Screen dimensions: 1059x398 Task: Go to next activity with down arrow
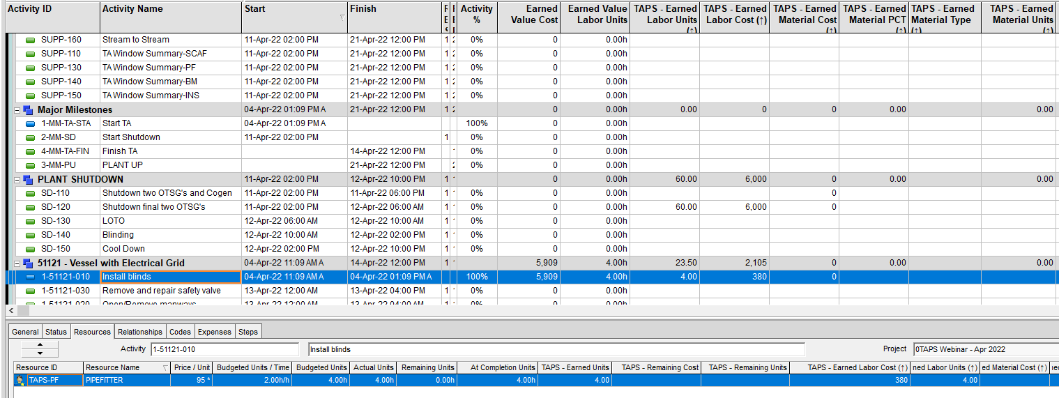click(x=39, y=353)
